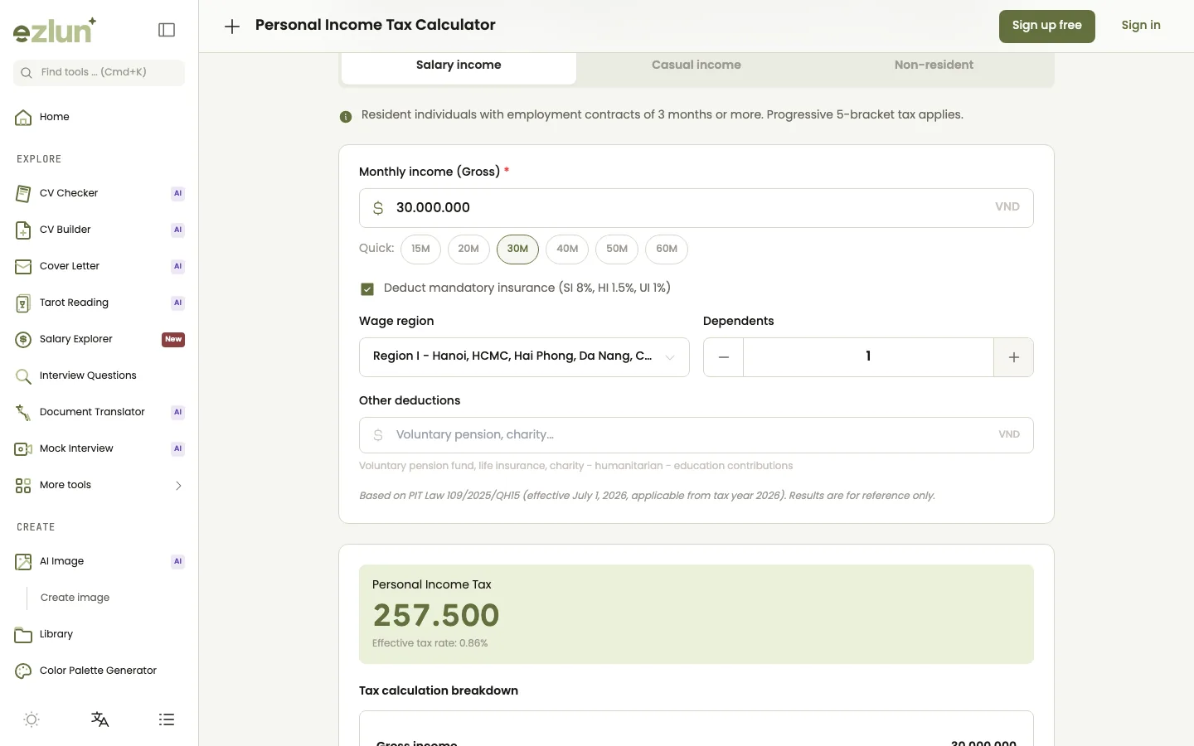Click the ezlun logo
The width and height of the screenshot is (1194, 746).
point(55,30)
